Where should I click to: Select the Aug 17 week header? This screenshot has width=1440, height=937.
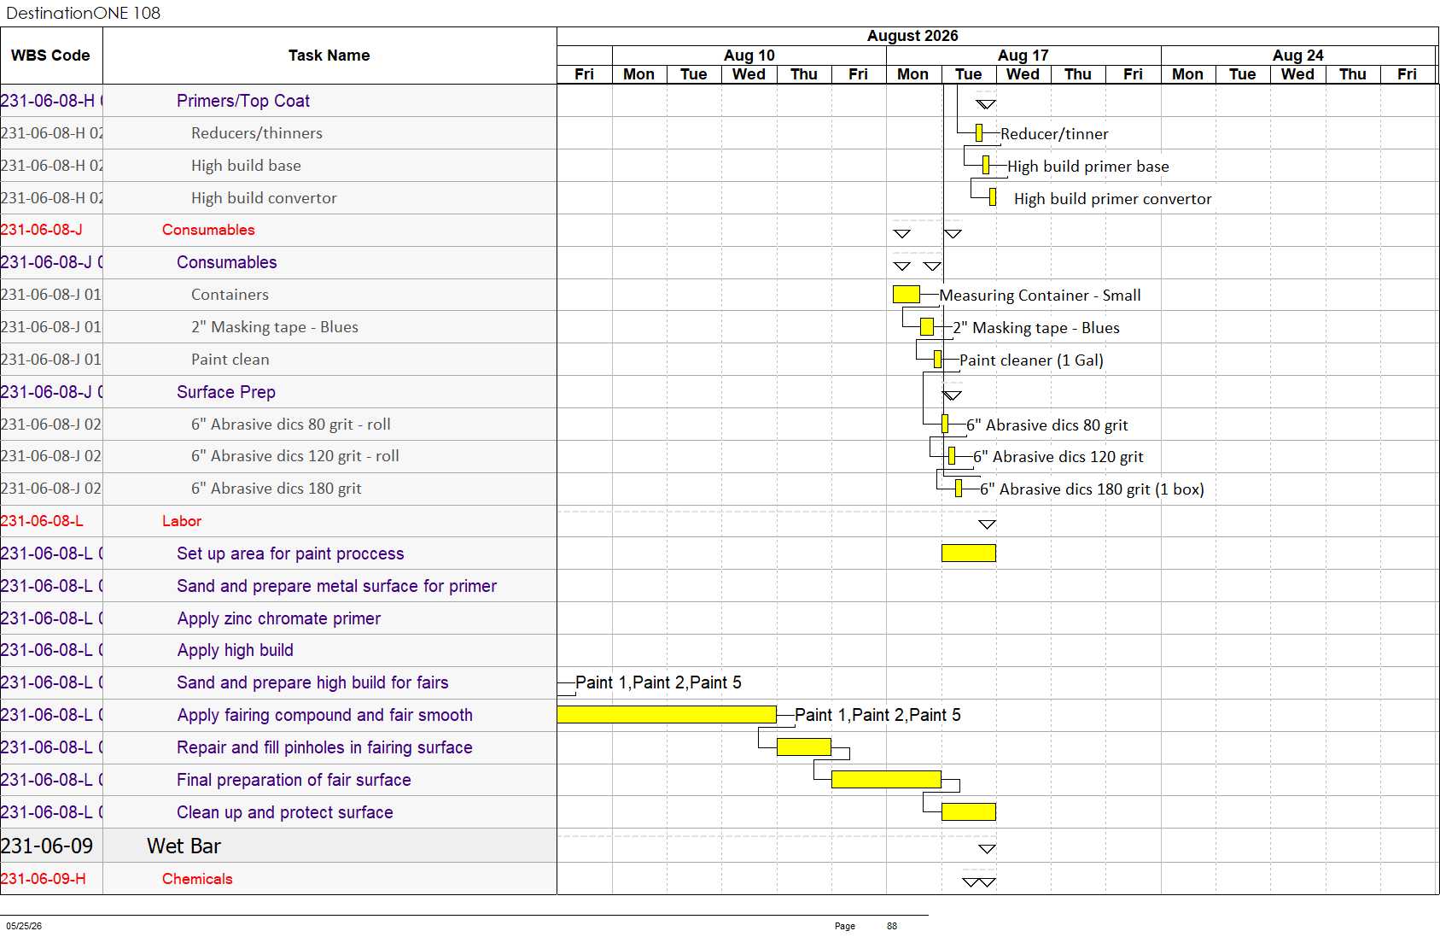pos(1023,56)
